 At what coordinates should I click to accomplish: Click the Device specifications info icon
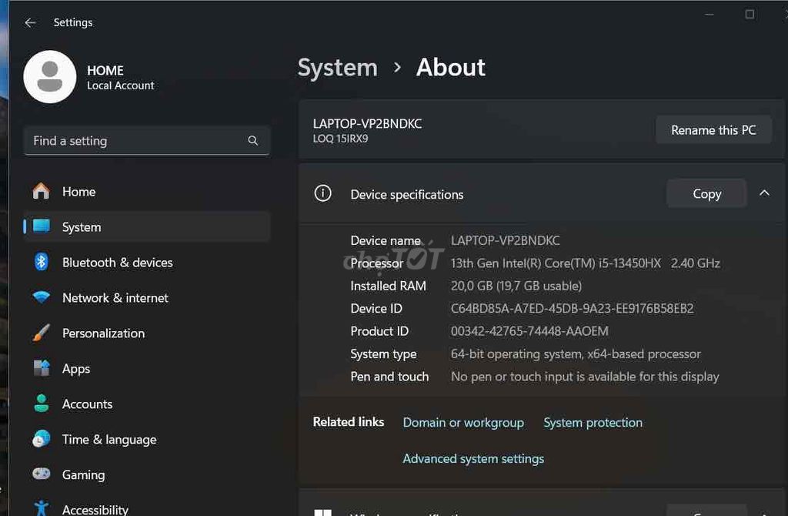tap(322, 193)
